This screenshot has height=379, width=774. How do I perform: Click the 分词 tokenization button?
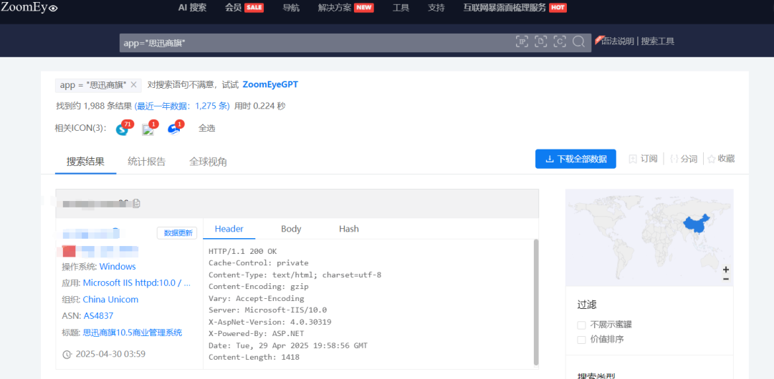684,159
